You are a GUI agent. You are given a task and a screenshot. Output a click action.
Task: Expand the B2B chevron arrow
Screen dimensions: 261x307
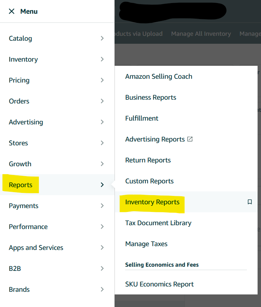[102, 269]
